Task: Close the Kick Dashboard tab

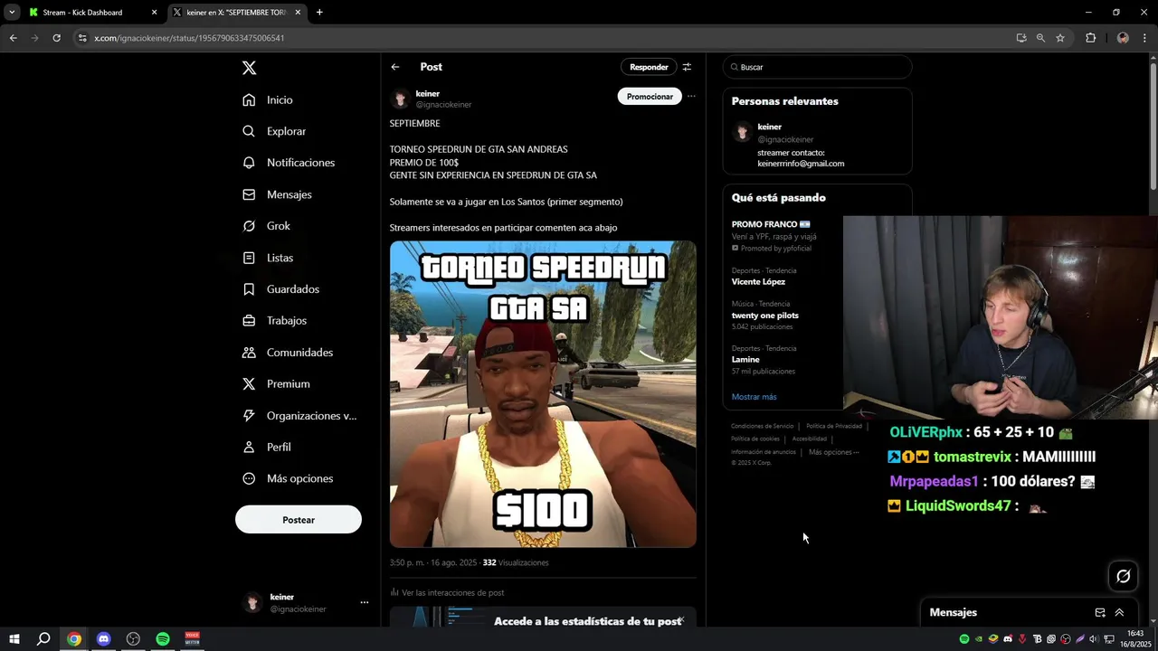Action: point(154,13)
